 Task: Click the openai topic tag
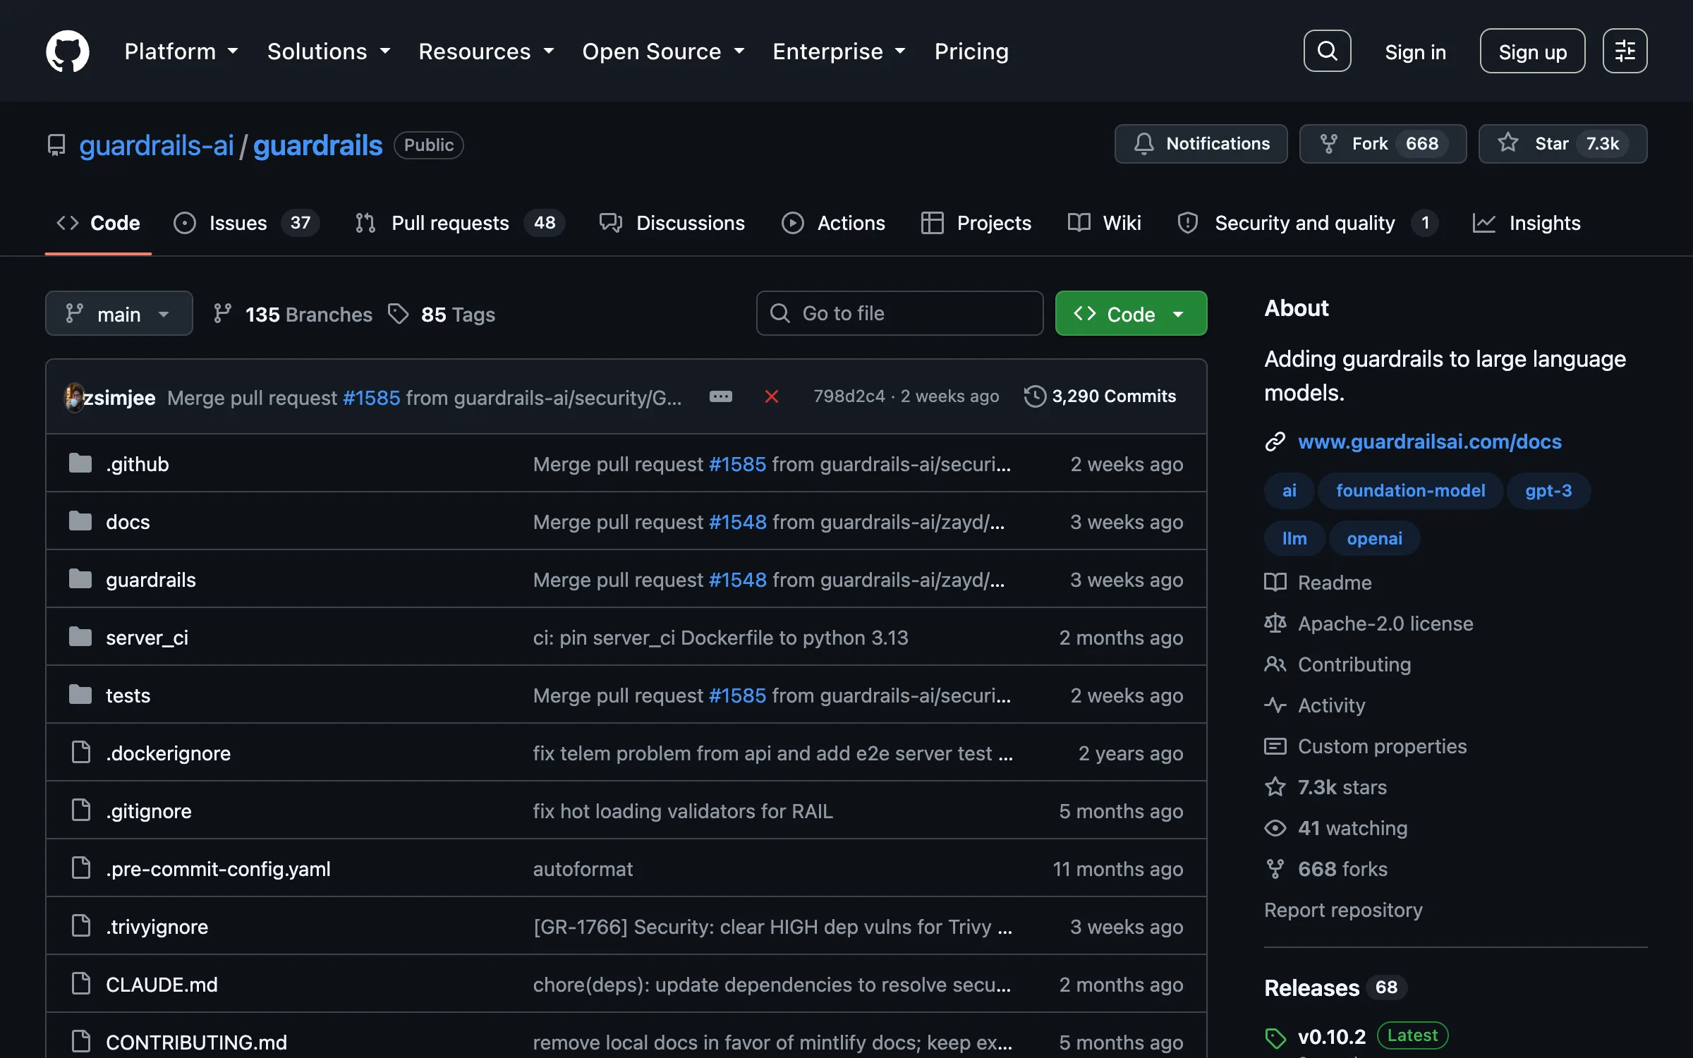pyautogui.click(x=1374, y=538)
